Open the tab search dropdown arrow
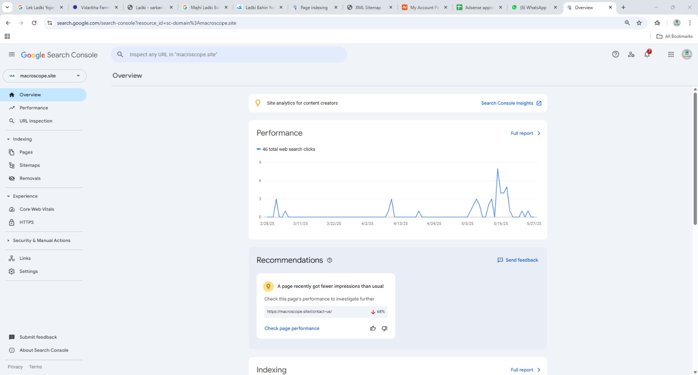 pyautogui.click(x=7, y=7)
